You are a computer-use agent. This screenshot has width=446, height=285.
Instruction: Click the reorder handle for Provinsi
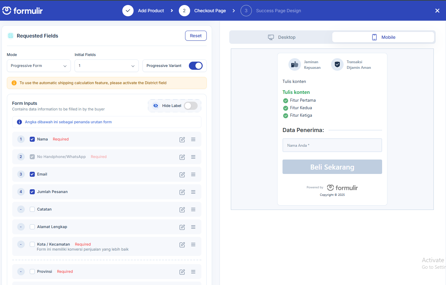coord(193,272)
